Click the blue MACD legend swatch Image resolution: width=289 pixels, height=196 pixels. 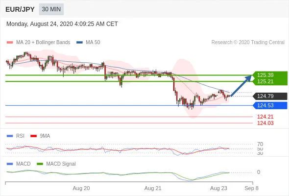tap(10, 164)
